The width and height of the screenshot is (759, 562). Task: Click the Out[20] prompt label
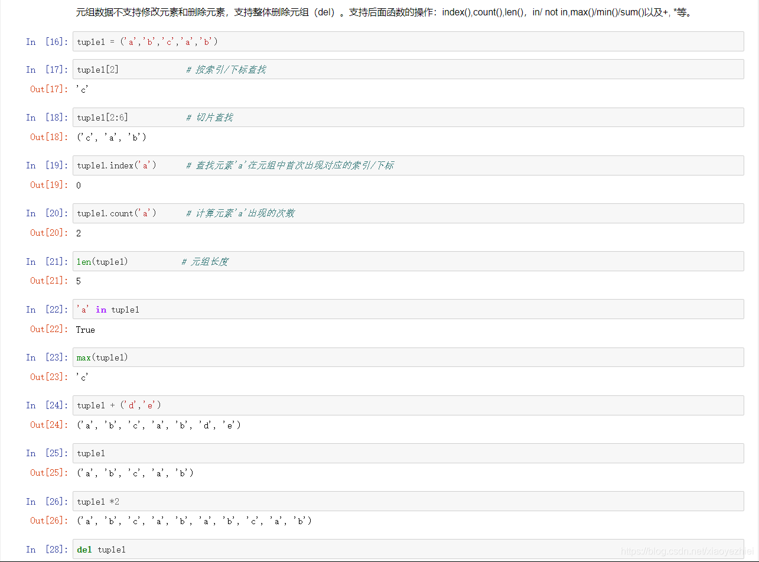[49, 232]
